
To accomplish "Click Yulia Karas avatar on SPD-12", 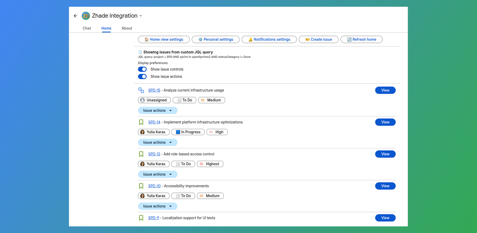I will (142, 164).
